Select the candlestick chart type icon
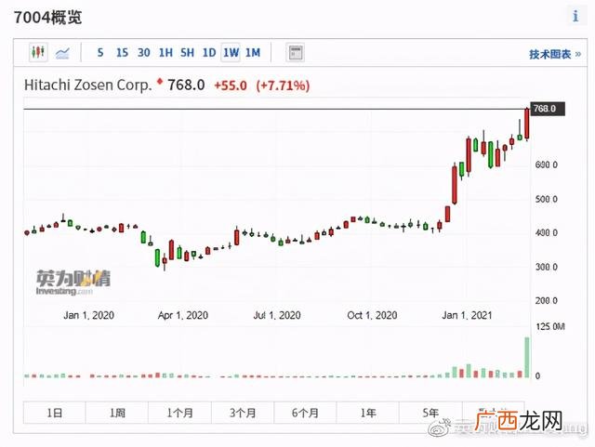Viewport: 595px width, 447px height. click(38, 52)
